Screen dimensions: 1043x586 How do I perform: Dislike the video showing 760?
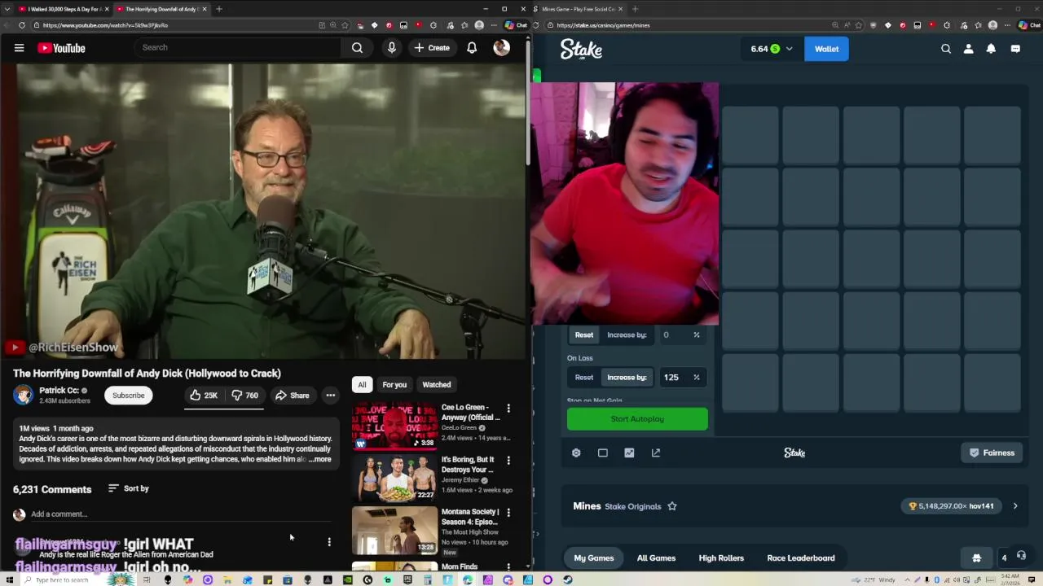click(x=244, y=396)
